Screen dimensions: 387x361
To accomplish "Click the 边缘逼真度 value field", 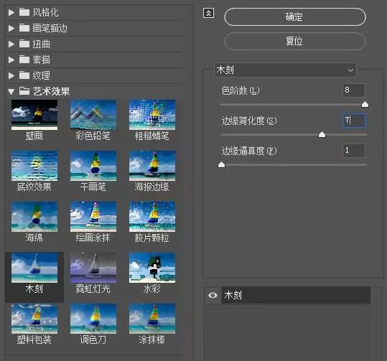I will [354, 151].
